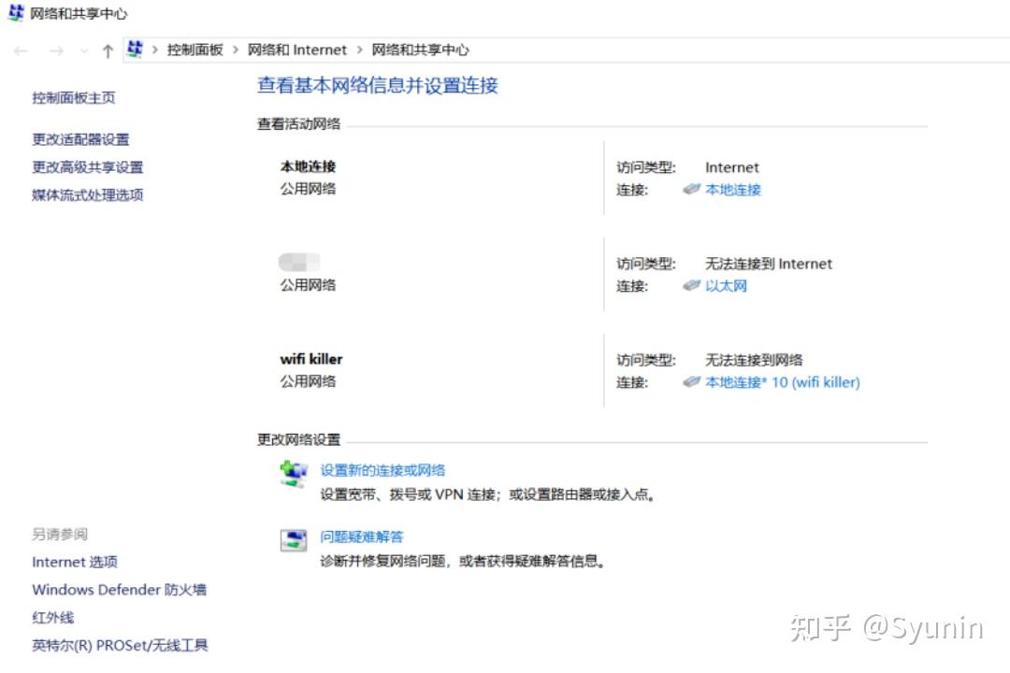
Task: Open 更改高级共享设置 in the sidebar
Action: tap(88, 166)
